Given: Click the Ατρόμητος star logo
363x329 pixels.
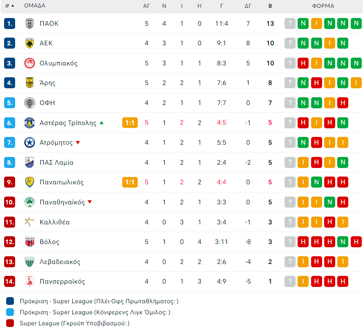Looking at the screenshot, I should coord(29,143).
